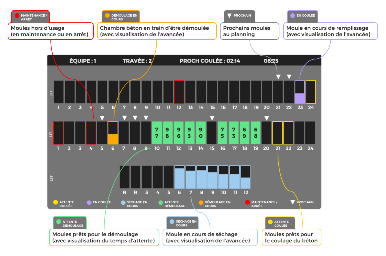Click black mold 5 in row L3T
Screen dimensions: 386x256
[169, 177]
